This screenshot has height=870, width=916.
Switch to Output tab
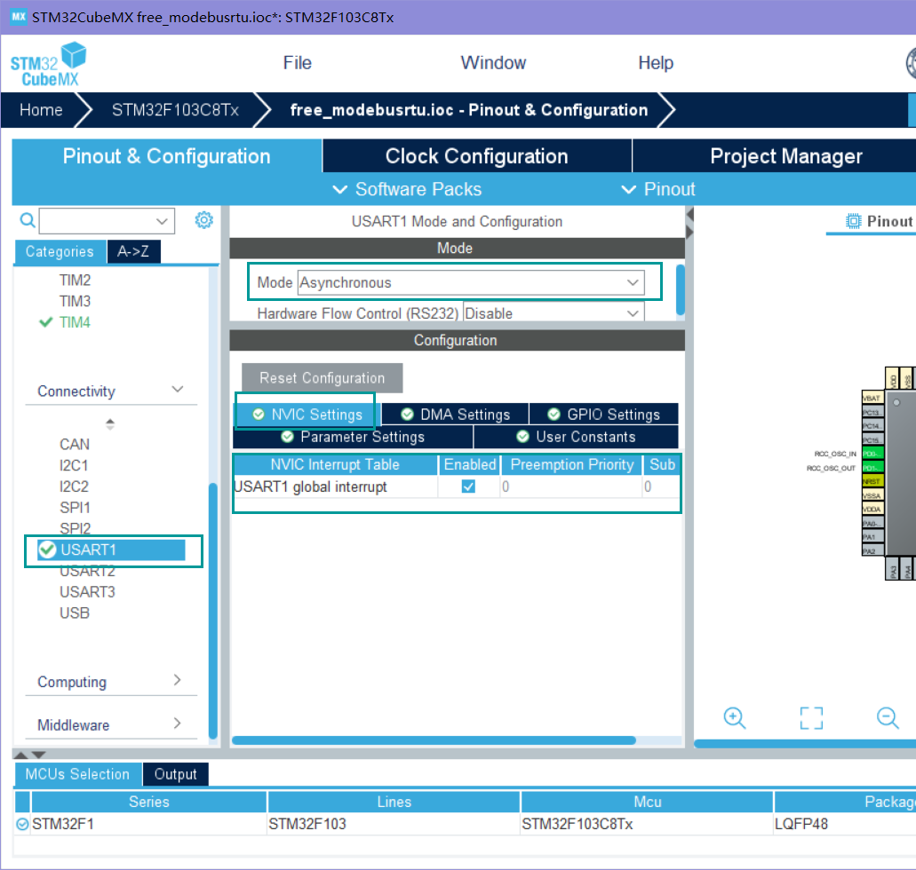(175, 774)
